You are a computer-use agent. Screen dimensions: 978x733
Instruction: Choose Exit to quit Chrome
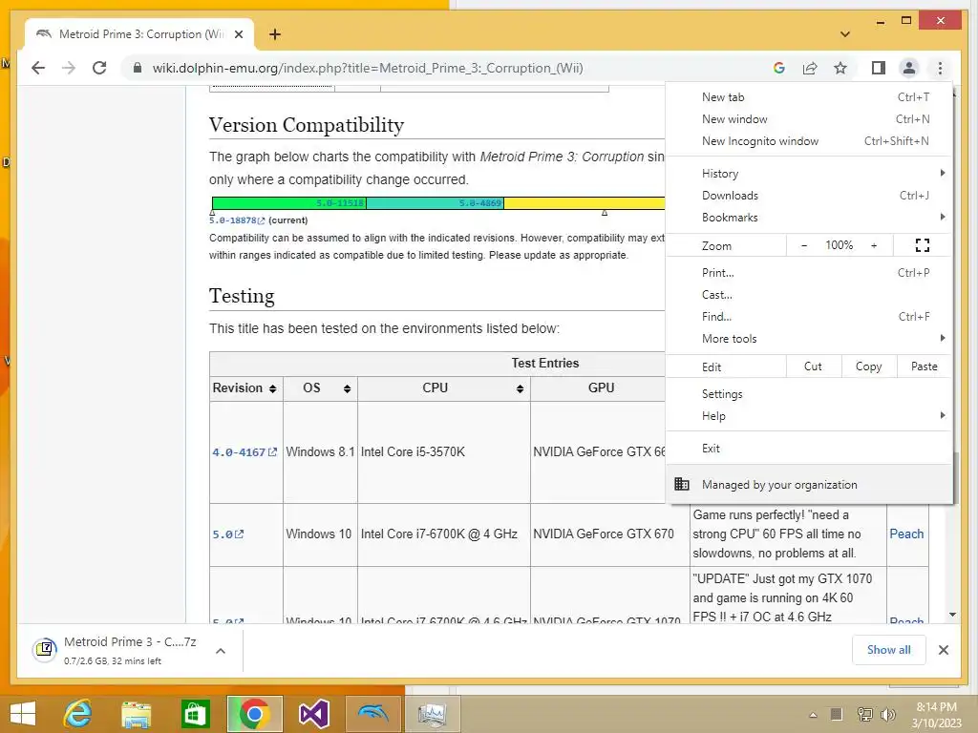809,449
